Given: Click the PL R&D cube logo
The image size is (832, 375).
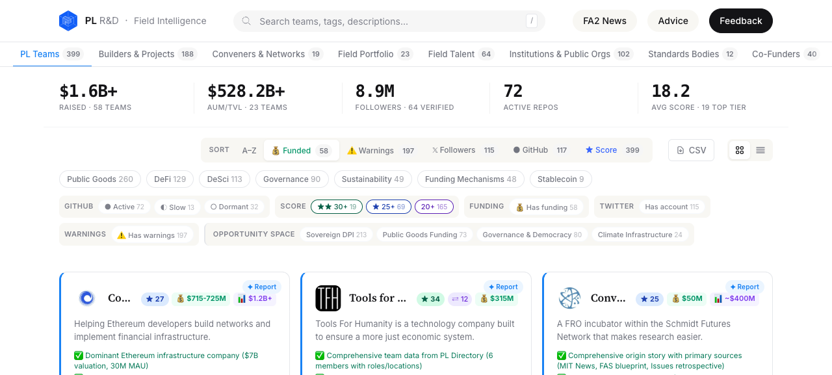Looking at the screenshot, I should click(x=68, y=21).
